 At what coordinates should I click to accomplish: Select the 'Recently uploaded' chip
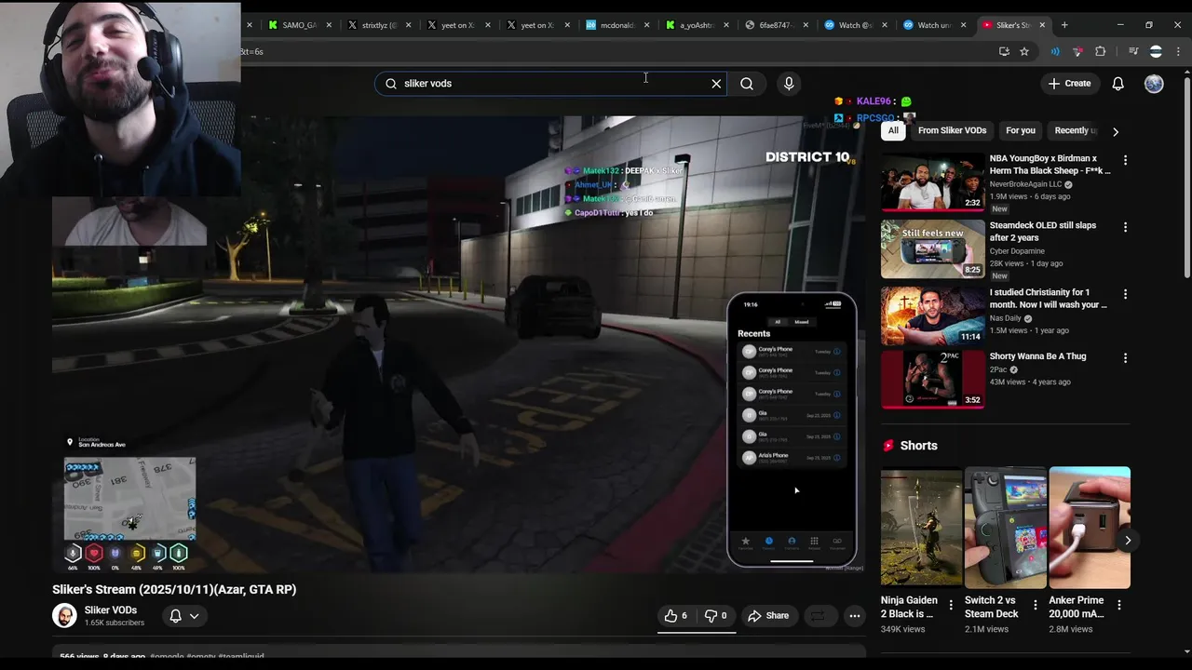(x=1075, y=130)
